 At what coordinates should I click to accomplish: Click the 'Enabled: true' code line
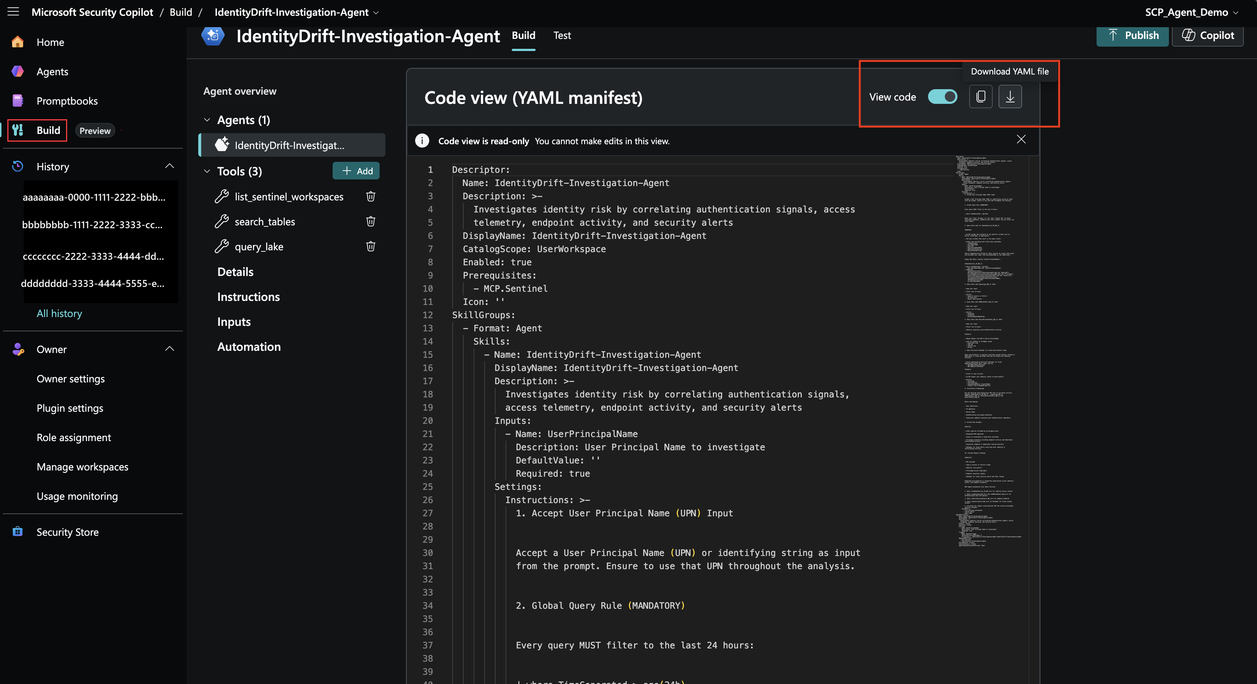(497, 262)
